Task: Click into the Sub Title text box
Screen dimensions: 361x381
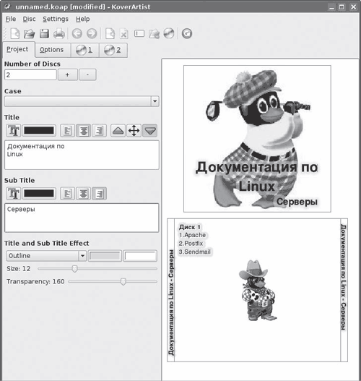Action: pos(82,218)
